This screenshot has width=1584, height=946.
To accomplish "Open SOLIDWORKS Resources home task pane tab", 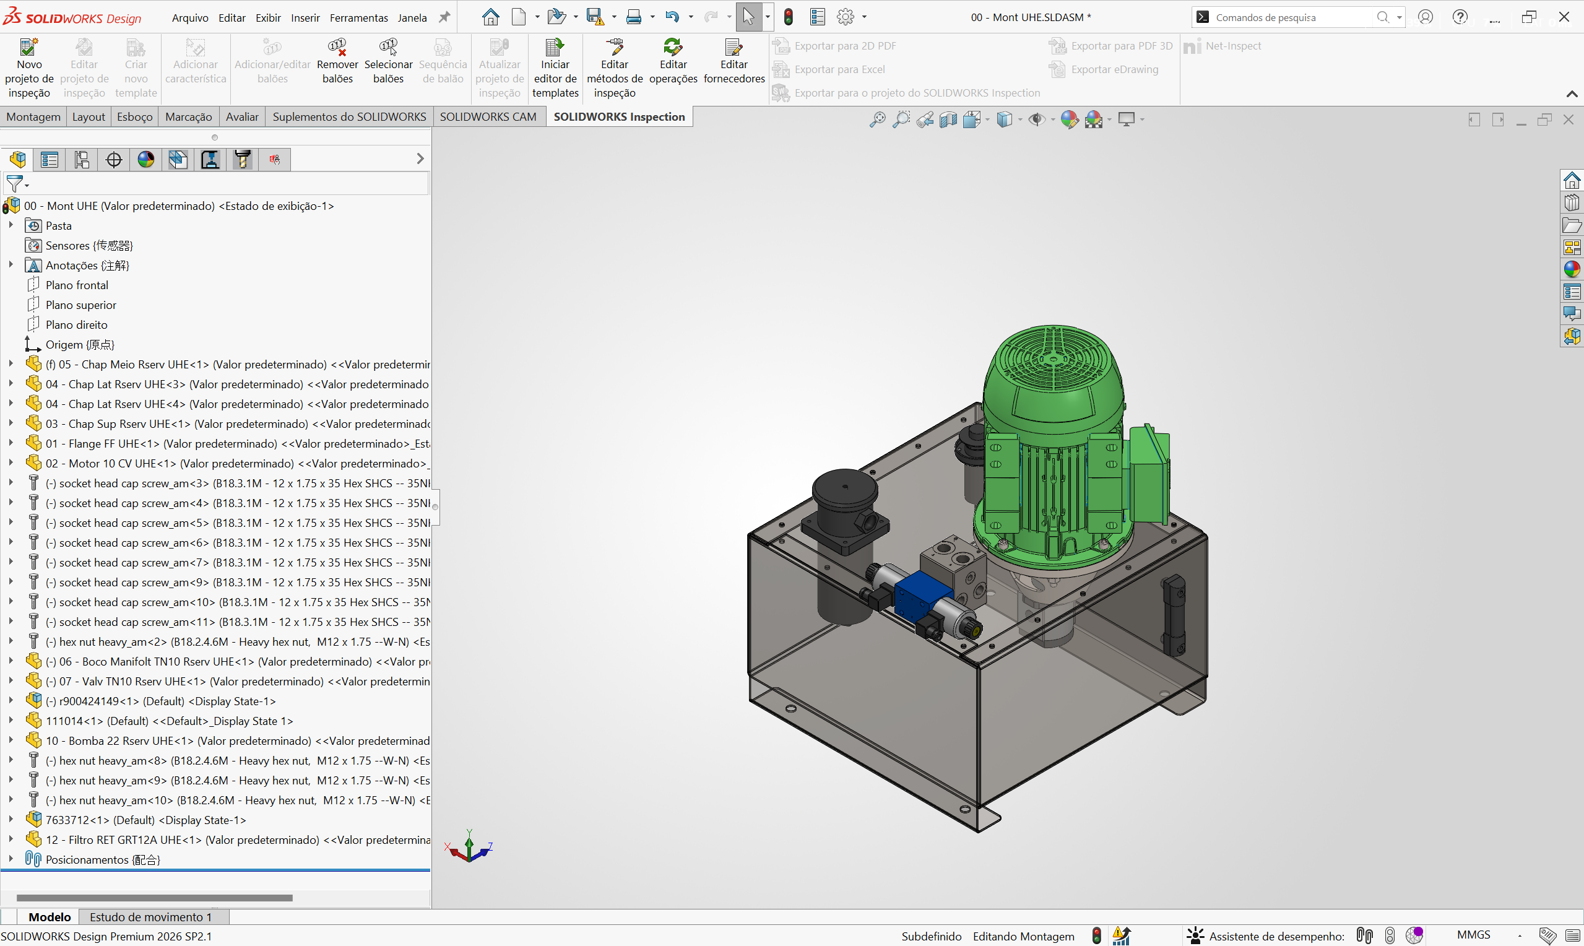I will [1572, 180].
